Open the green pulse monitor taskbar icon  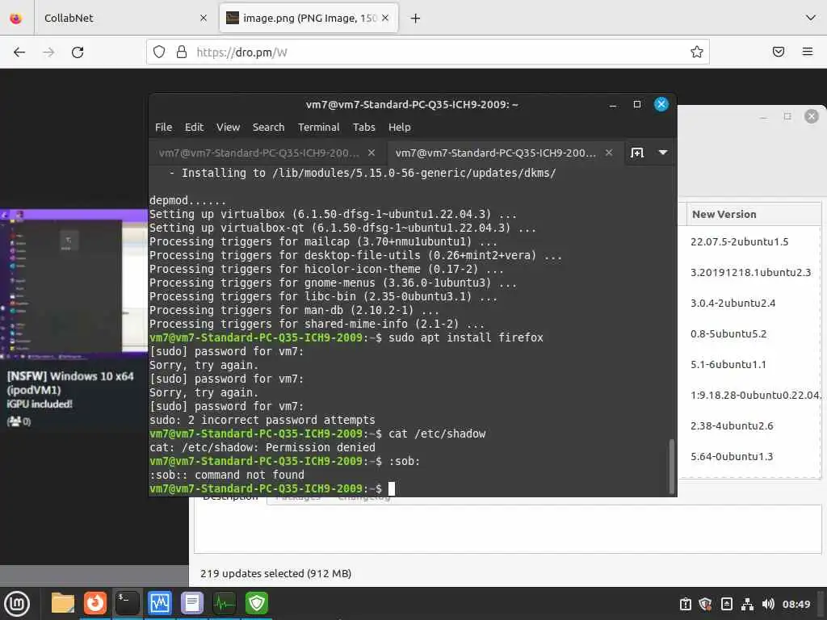pos(225,603)
